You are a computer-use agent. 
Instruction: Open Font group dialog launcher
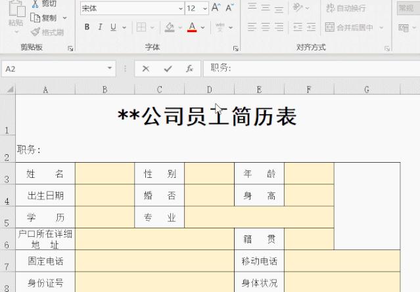[236, 49]
